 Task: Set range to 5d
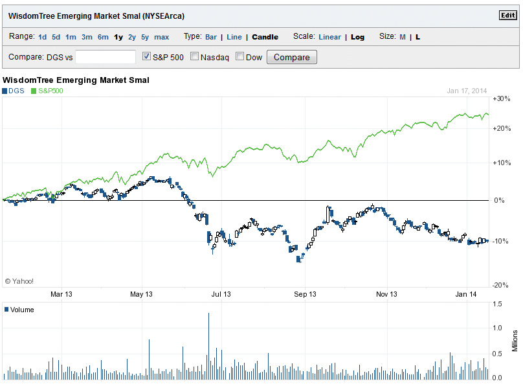coord(56,37)
